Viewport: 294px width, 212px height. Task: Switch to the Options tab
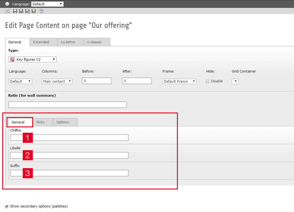pos(65,122)
